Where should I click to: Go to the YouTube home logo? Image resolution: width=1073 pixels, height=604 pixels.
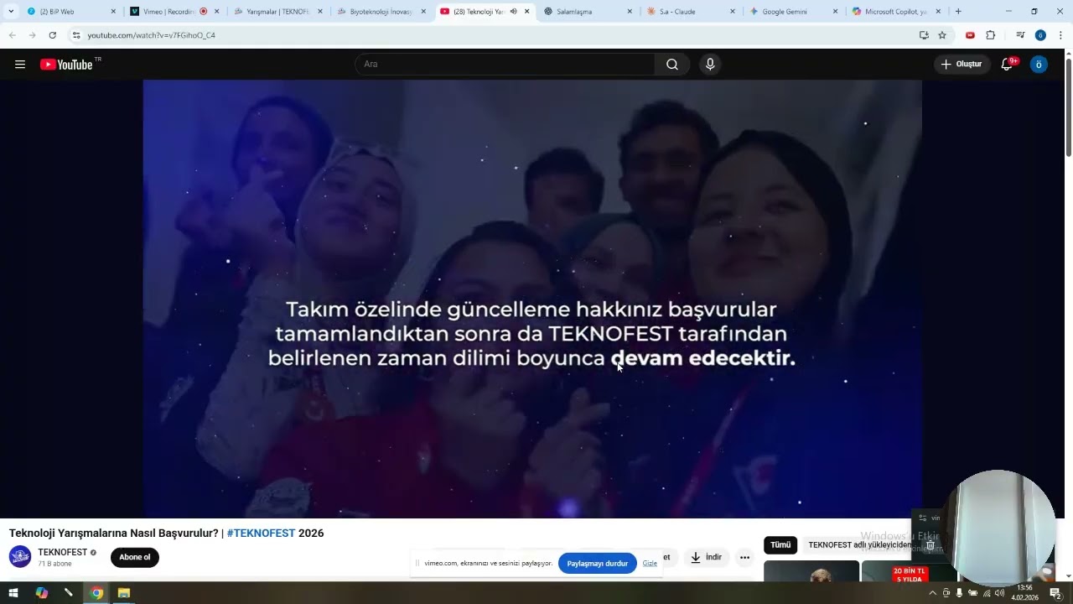67,65
